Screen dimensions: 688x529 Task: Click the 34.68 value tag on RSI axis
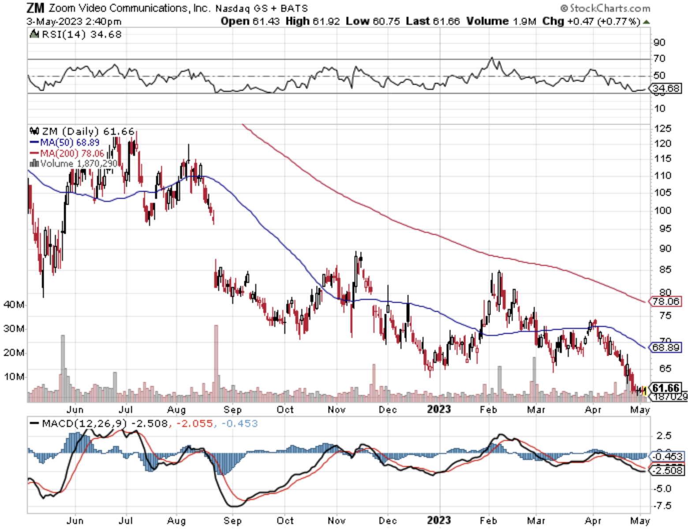click(x=666, y=89)
